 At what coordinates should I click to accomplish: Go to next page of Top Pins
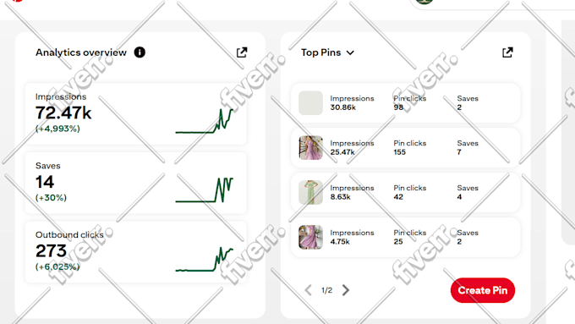click(x=346, y=290)
